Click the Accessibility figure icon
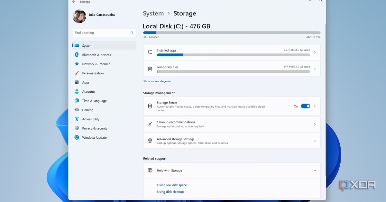The height and width of the screenshot is (202, 386). [77, 119]
